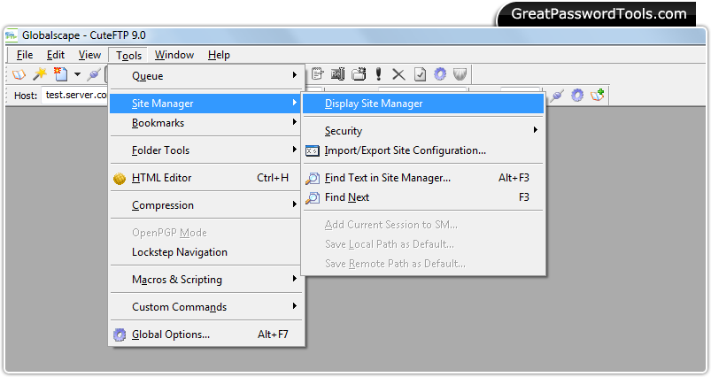Expand the Folder Tools submenu
The height and width of the screenshot is (377, 711).
tap(206, 150)
